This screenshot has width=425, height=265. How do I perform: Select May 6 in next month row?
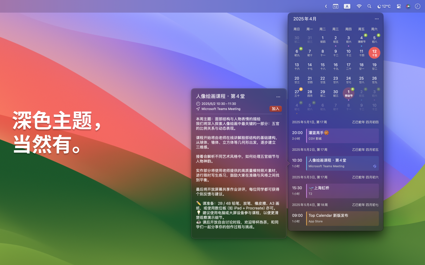click(x=323, y=107)
